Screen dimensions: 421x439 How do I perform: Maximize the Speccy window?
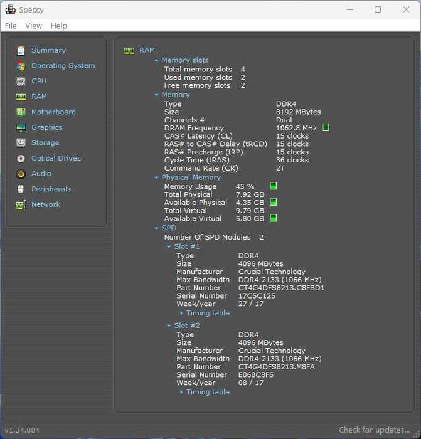(x=378, y=9)
